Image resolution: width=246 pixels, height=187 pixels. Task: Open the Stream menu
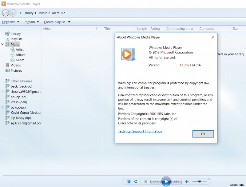click(x=31, y=22)
